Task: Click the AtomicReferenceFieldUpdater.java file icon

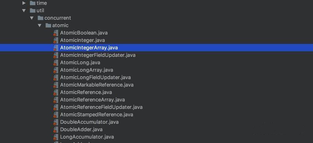Action: (x=55, y=107)
